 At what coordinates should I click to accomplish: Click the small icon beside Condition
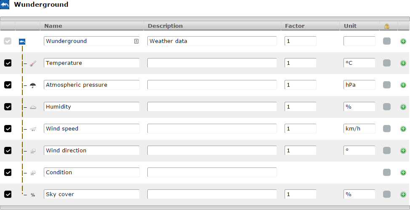tap(33, 173)
